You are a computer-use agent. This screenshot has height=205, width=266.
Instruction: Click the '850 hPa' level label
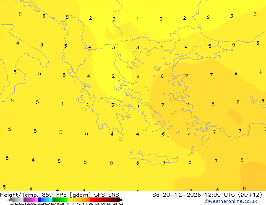pos(54,195)
